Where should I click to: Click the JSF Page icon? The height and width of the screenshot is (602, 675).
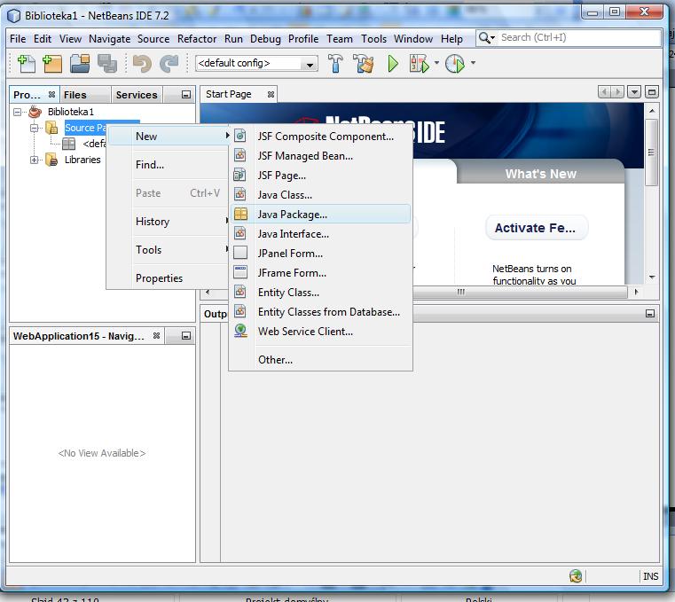click(x=239, y=176)
